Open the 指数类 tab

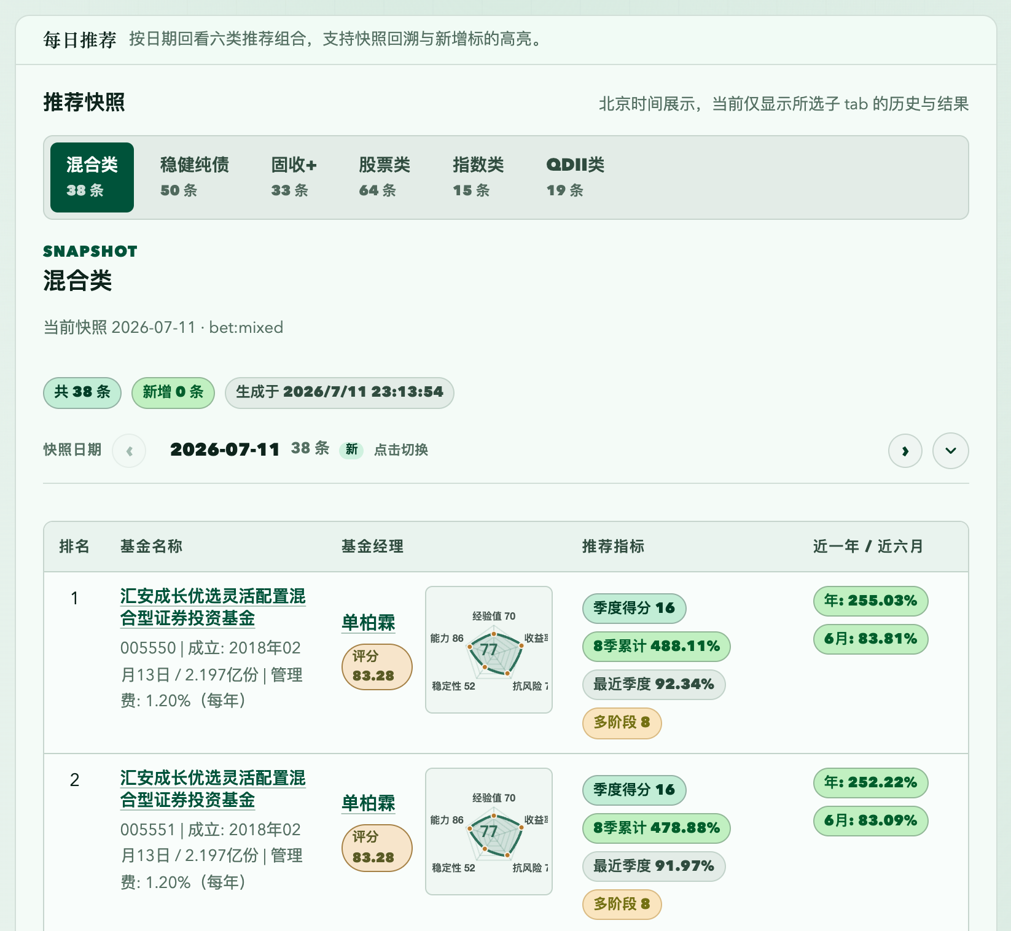(x=478, y=177)
